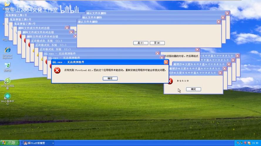The height and width of the screenshot is (146, 261).
Task: Open the 360小程序中心 desktop icon
Action: [x=8, y=99]
